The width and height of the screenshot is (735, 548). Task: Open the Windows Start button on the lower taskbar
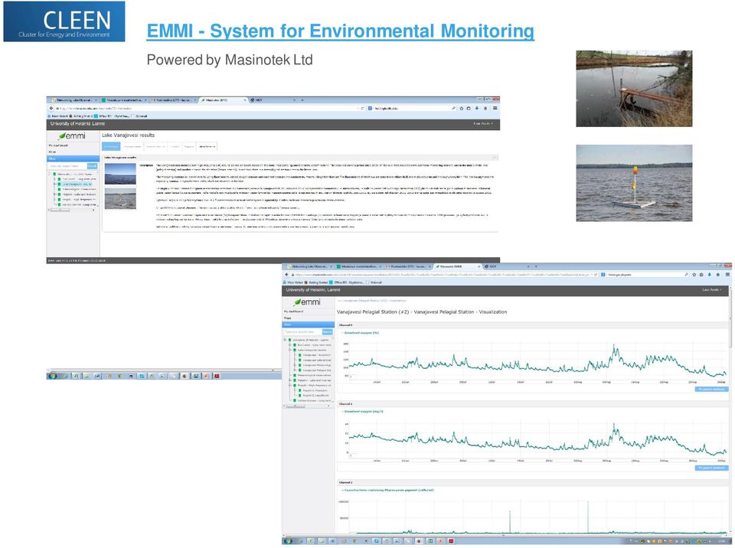[287, 541]
